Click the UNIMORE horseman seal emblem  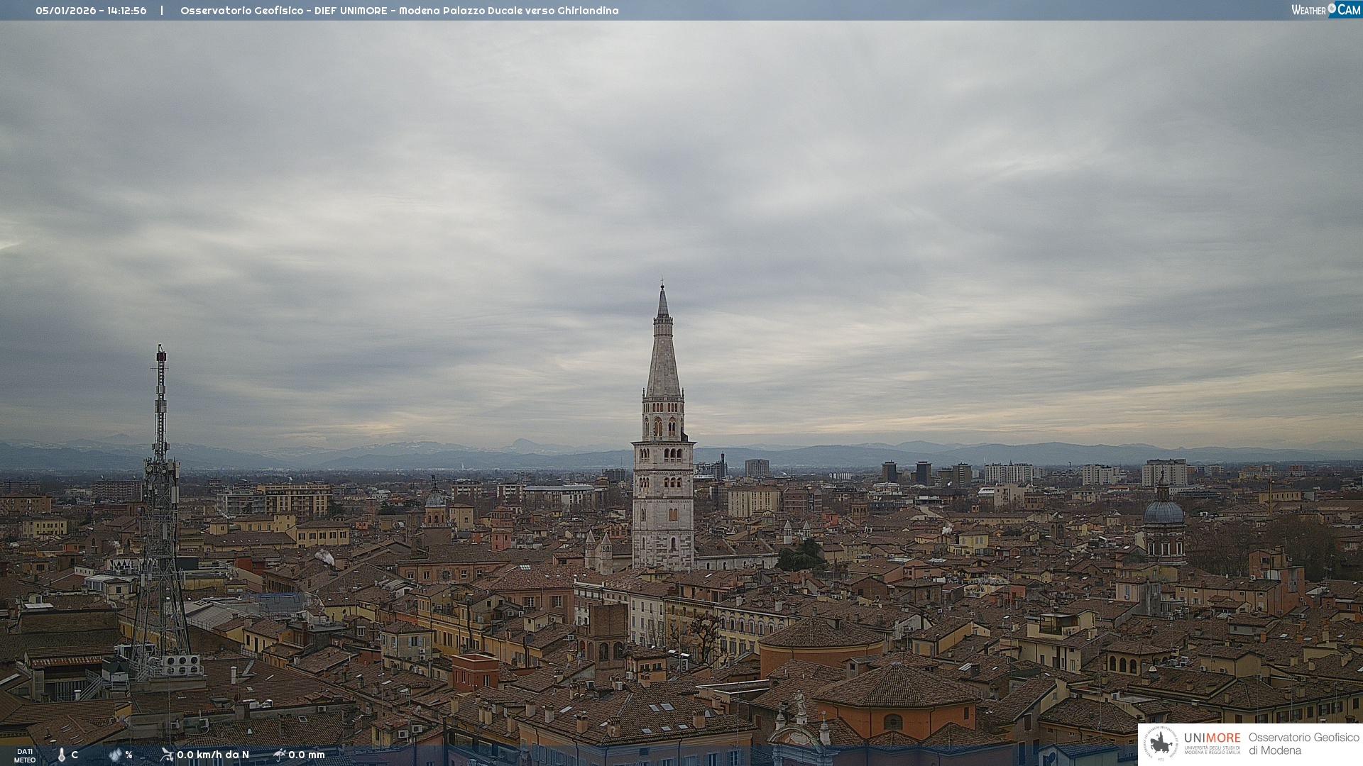point(1161,744)
